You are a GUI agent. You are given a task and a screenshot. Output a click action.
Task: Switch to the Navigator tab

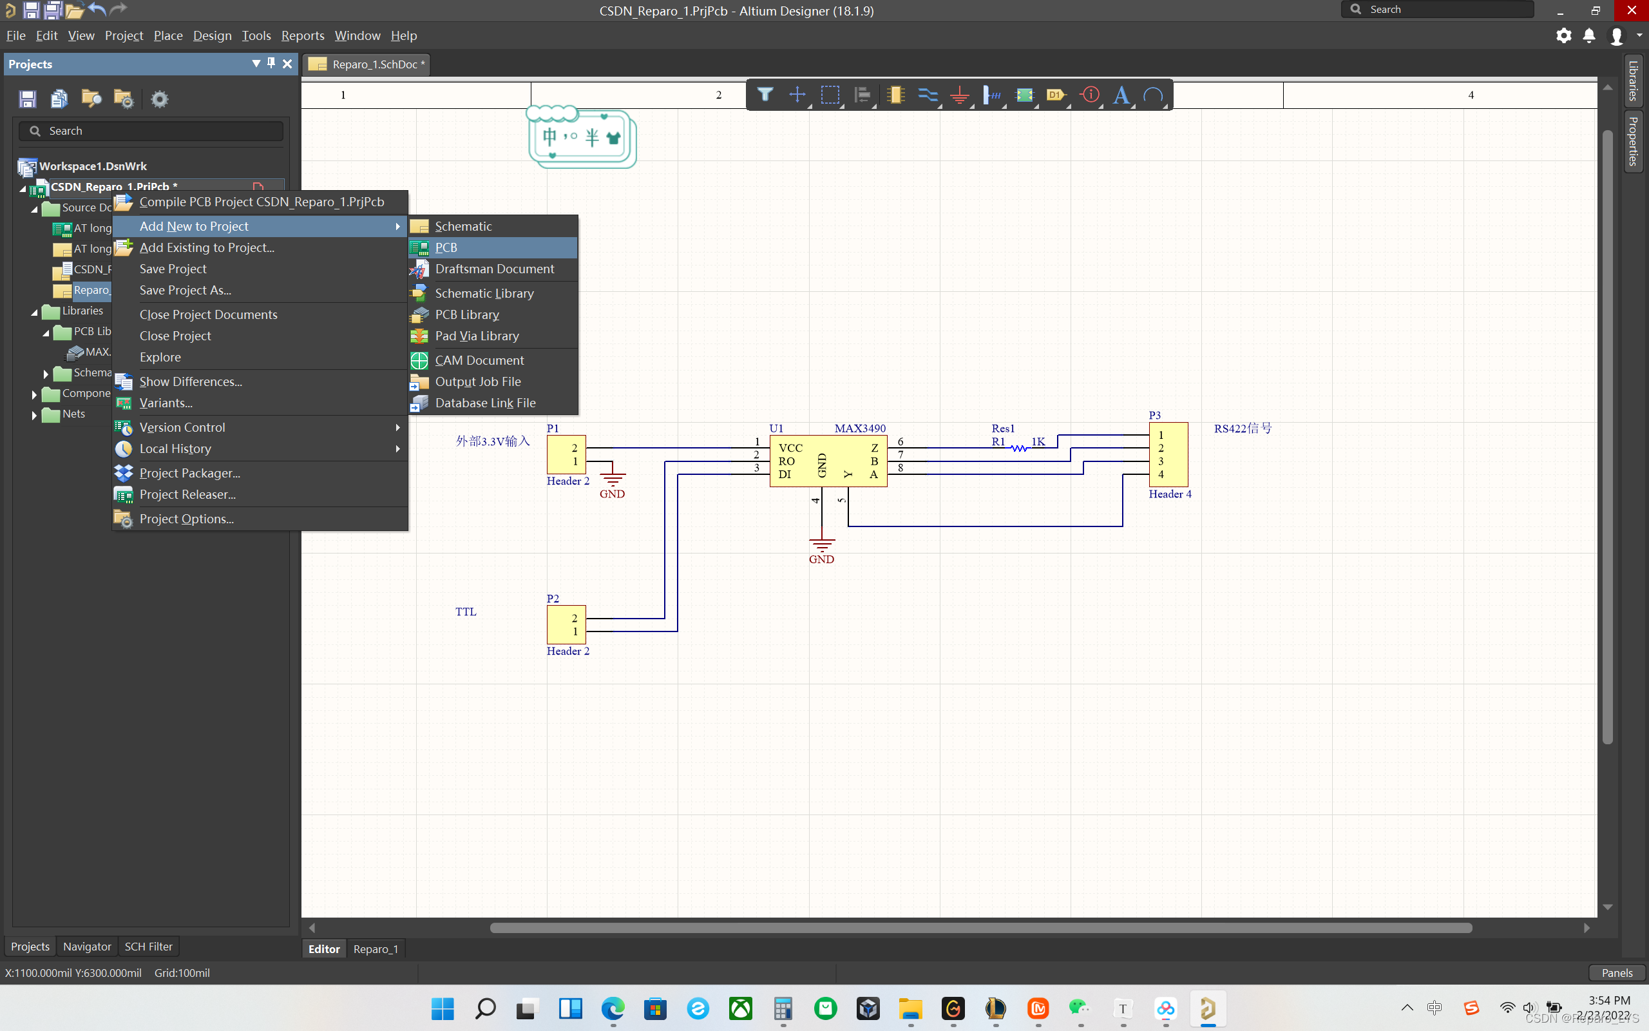(x=86, y=947)
